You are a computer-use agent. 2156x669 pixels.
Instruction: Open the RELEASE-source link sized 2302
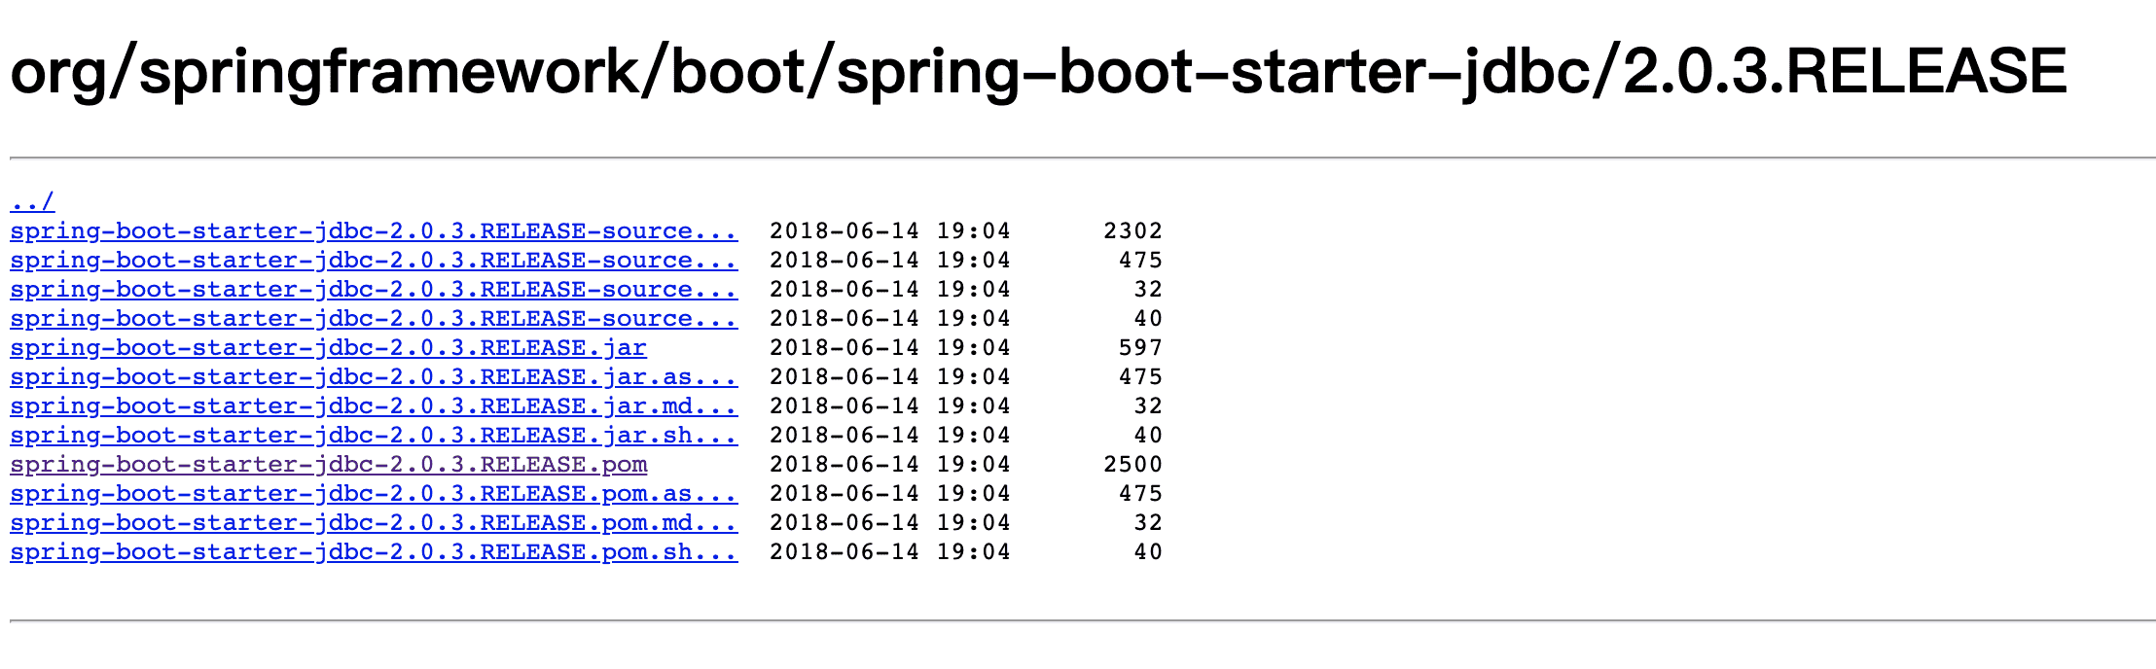(373, 231)
